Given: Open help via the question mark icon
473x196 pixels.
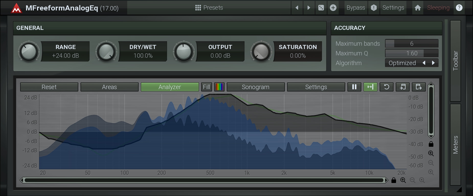Looking at the screenshot, I should (459, 8).
